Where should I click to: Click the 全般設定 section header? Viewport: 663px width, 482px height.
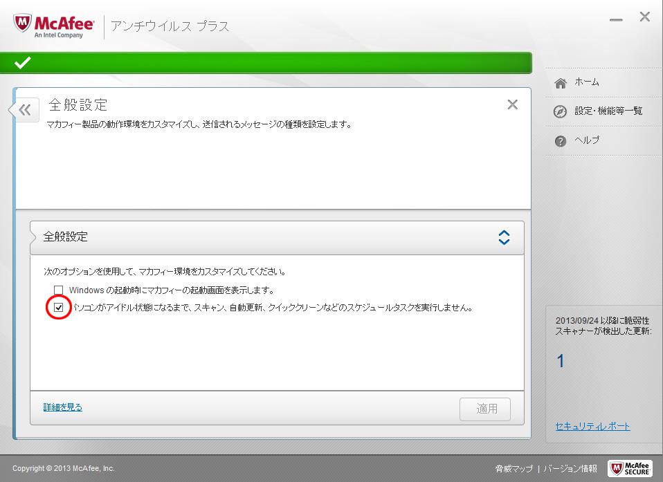point(277,237)
